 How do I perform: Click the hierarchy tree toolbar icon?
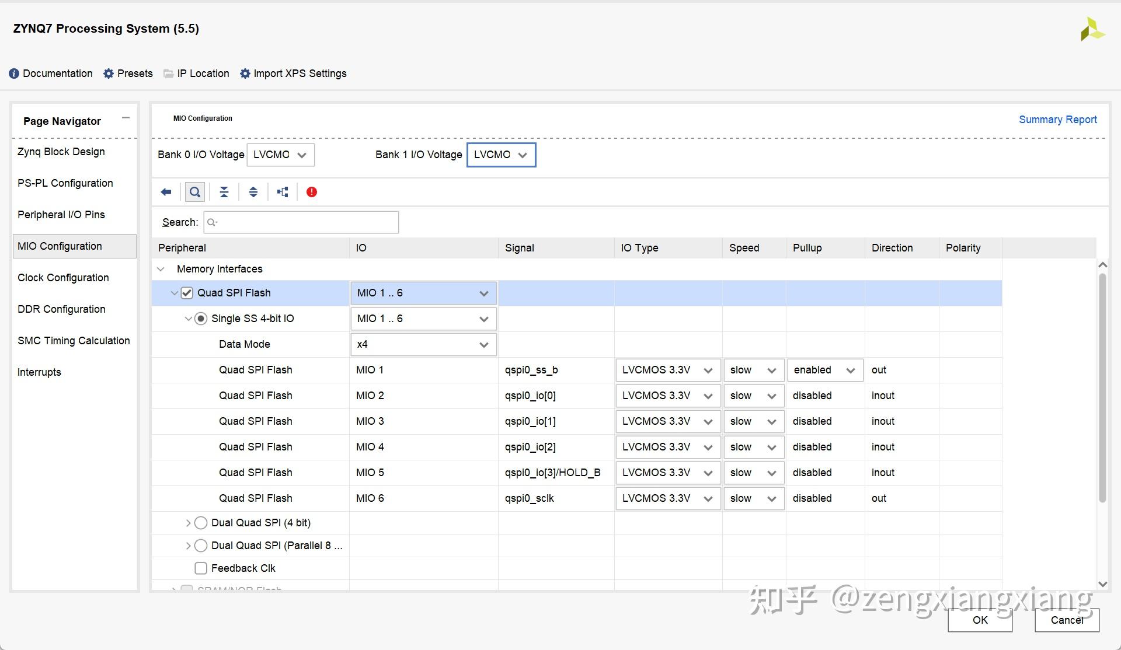pyautogui.click(x=283, y=192)
